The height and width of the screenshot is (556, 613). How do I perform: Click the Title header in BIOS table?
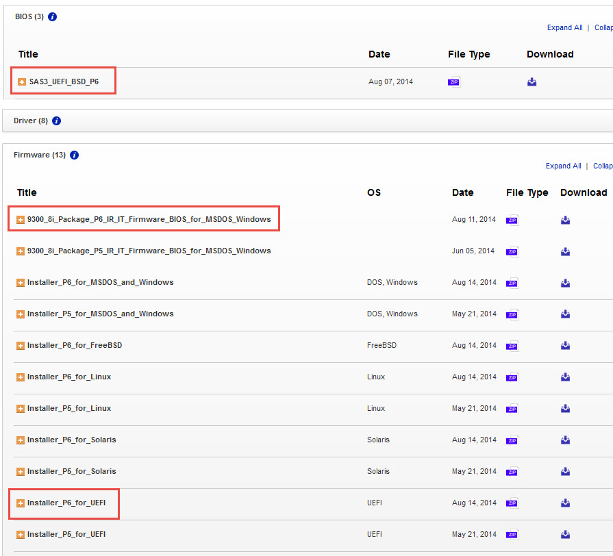tap(28, 54)
